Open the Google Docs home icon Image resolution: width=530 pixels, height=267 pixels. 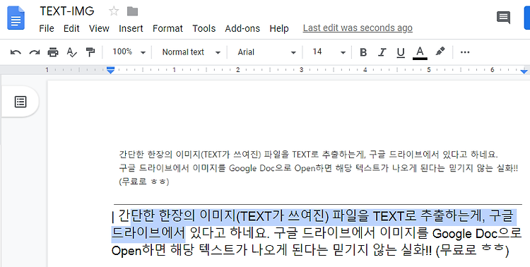[x=16, y=18]
